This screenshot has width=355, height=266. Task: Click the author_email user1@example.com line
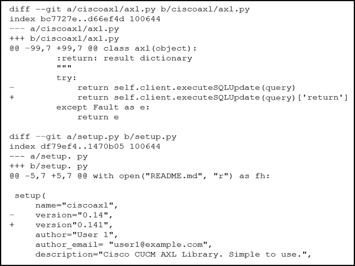tap(124, 245)
